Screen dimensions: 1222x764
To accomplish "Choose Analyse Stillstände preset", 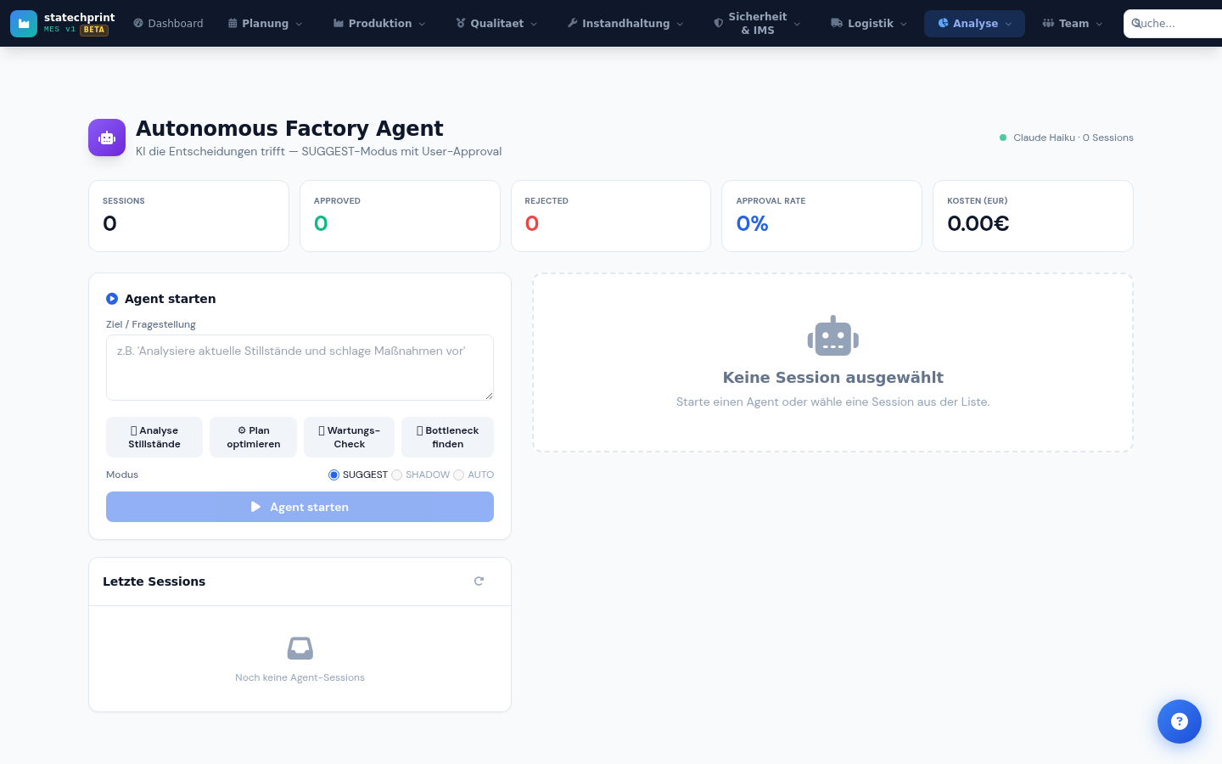I will pos(154,437).
